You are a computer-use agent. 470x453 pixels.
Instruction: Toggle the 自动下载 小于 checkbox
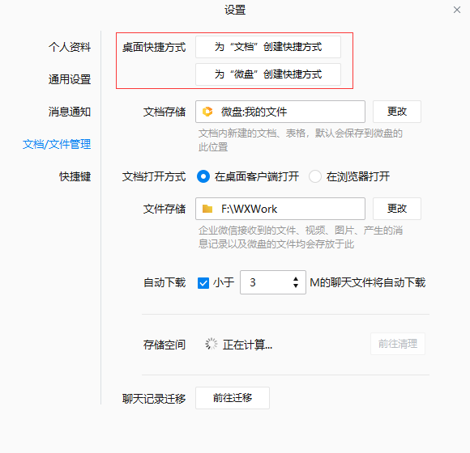coord(203,283)
